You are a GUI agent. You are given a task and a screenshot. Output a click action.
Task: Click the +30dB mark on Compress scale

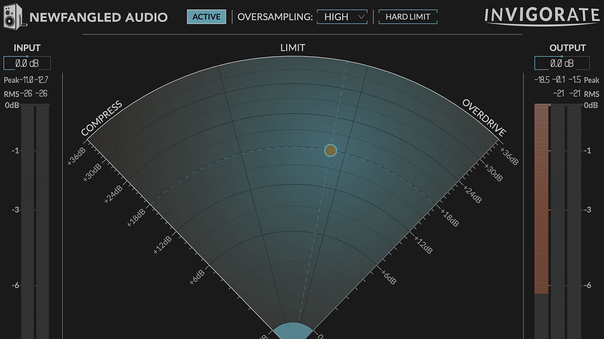click(x=92, y=173)
